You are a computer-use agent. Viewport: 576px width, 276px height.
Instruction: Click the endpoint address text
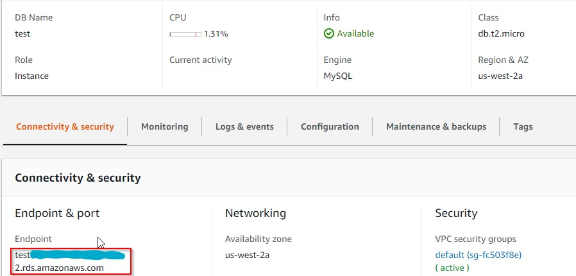tap(59, 268)
